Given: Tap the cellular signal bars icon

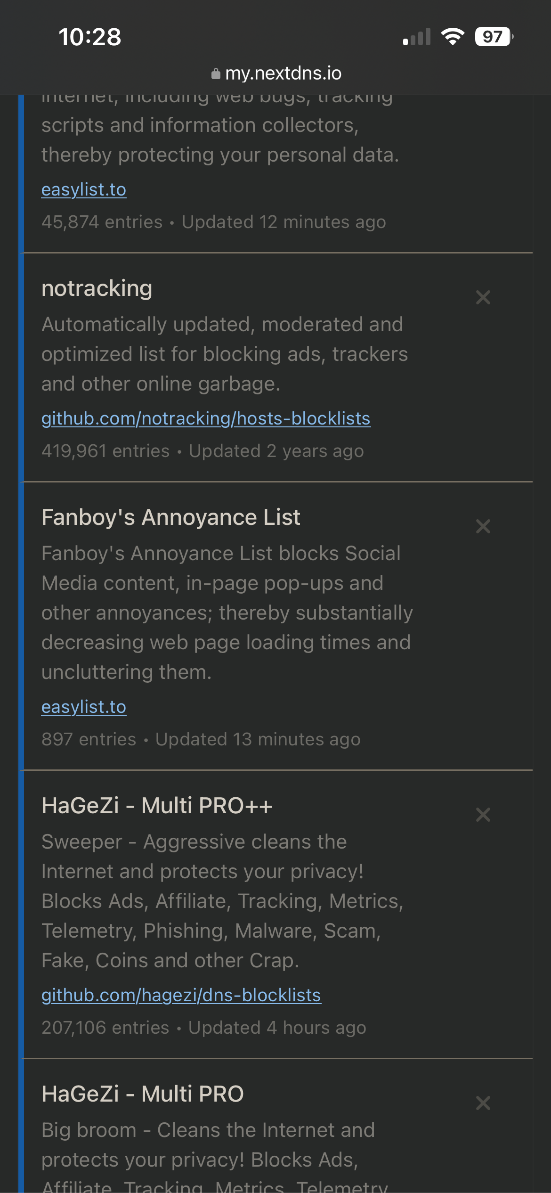Looking at the screenshot, I should (x=417, y=37).
